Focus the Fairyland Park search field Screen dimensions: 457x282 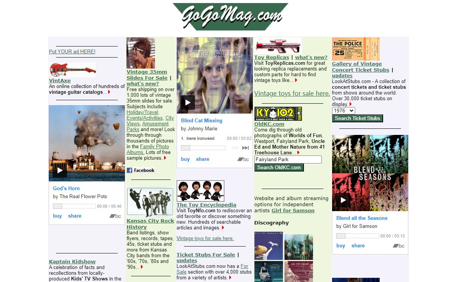288,159
